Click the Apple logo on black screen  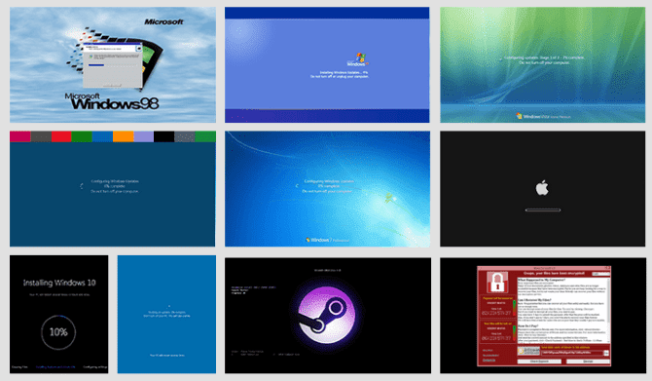click(542, 188)
